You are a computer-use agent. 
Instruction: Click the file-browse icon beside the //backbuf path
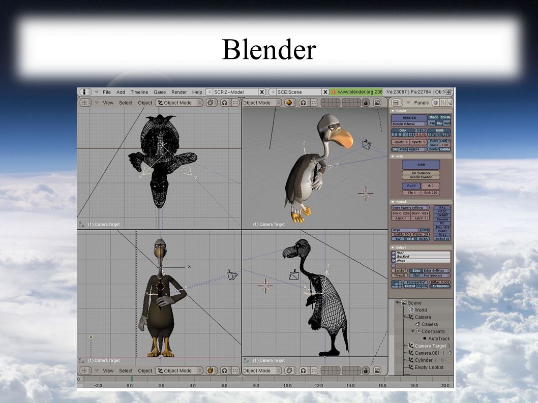pos(394,257)
